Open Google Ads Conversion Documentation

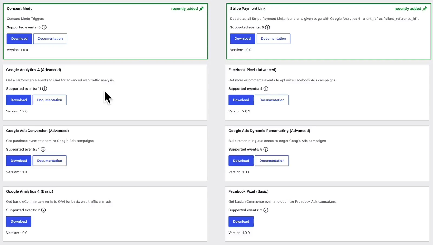(50, 161)
